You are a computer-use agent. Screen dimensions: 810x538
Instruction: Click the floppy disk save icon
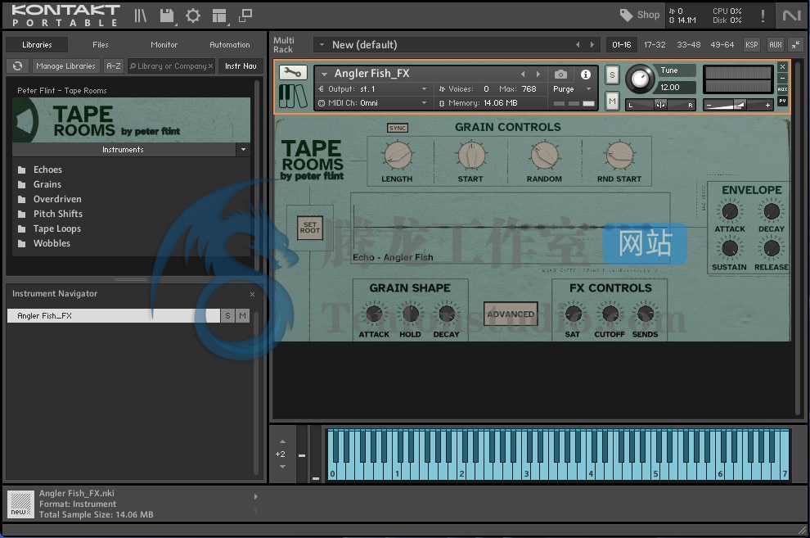tap(167, 16)
